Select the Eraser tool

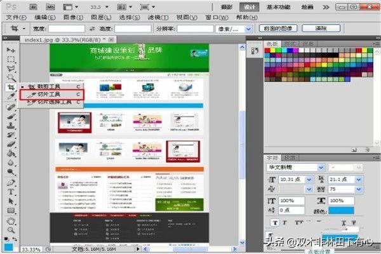click(11, 144)
